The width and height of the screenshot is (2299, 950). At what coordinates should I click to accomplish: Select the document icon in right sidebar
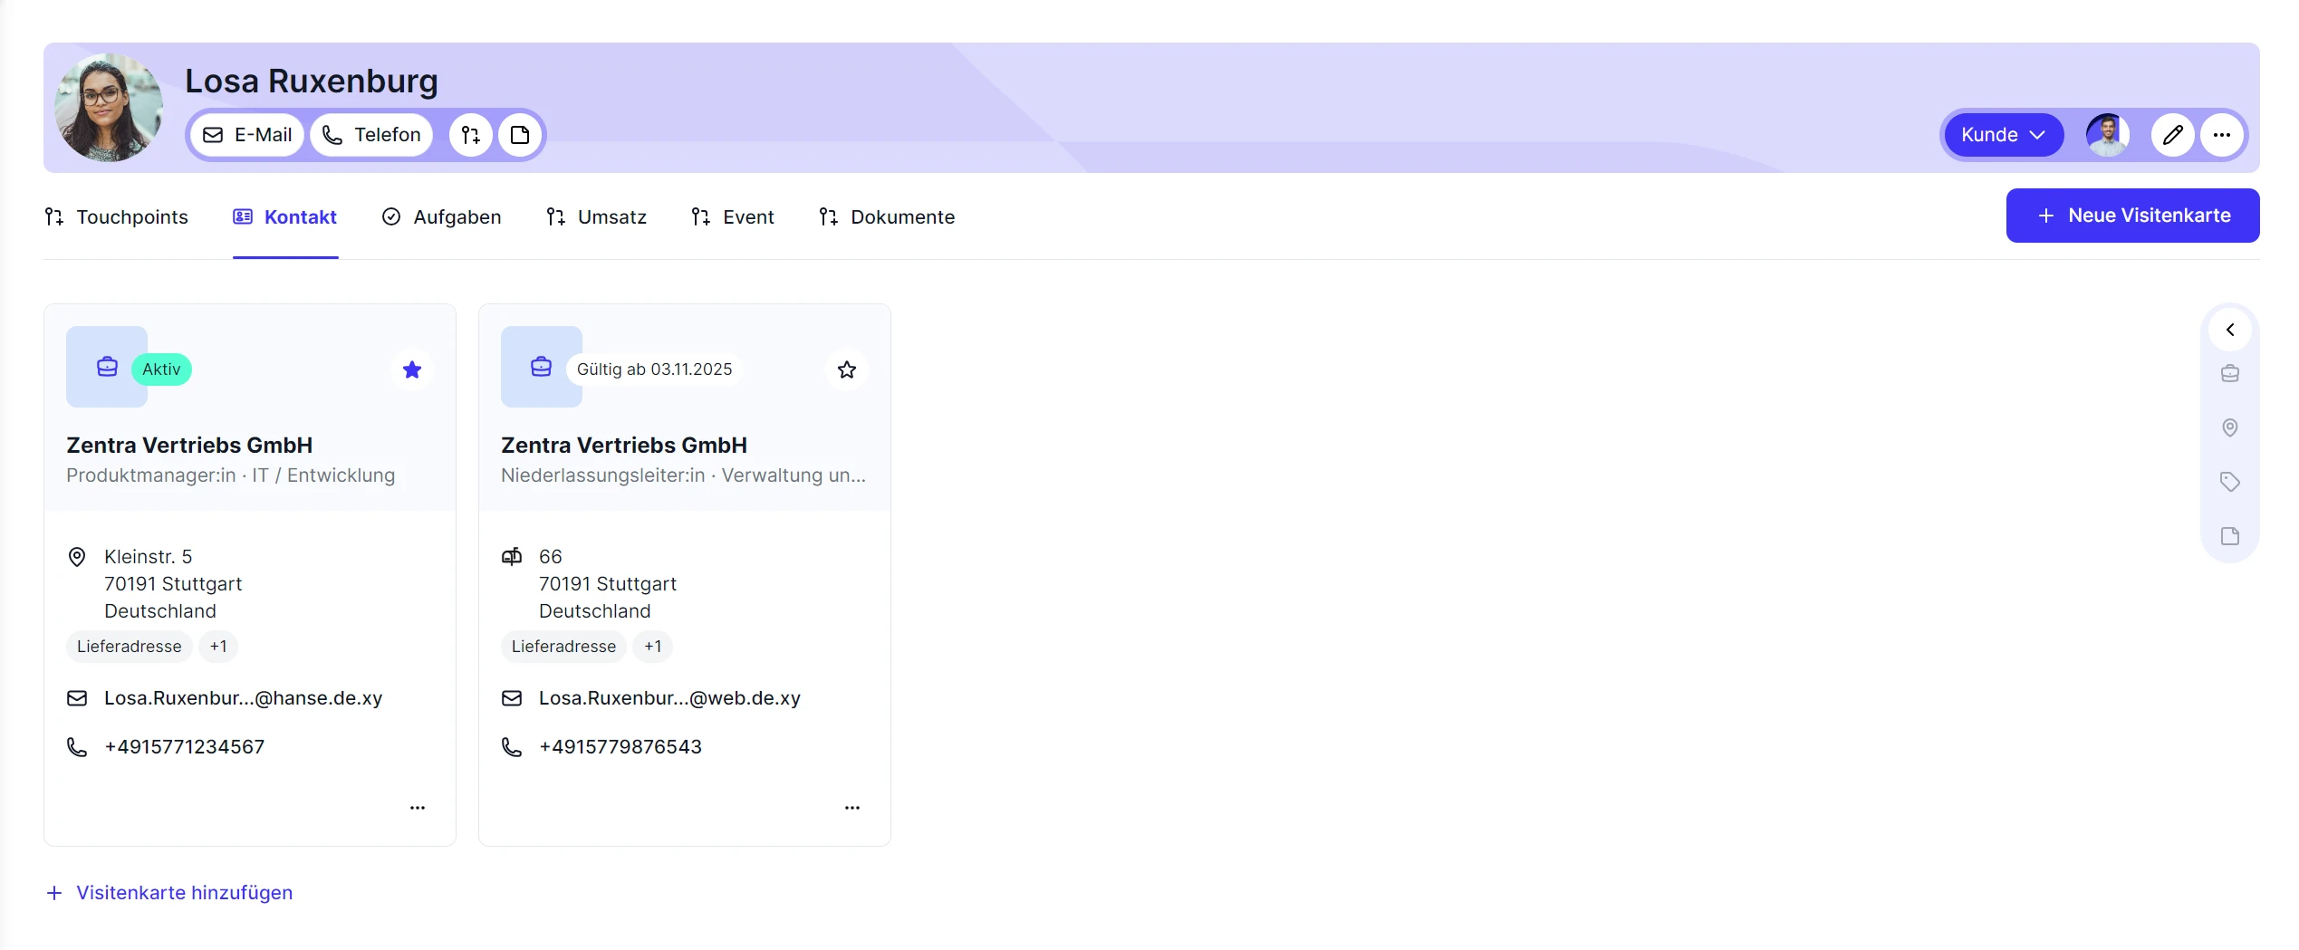(2229, 536)
